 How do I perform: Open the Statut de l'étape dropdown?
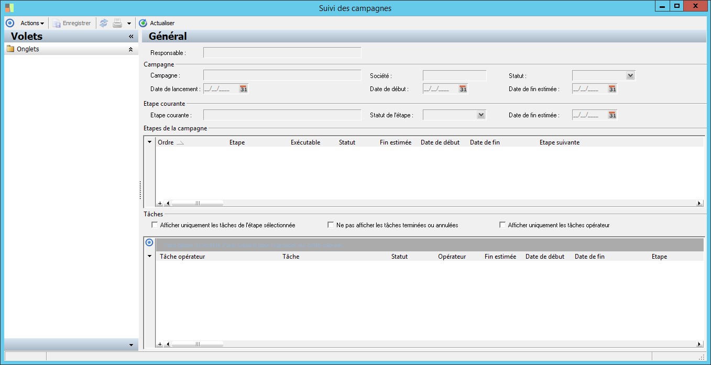(481, 115)
